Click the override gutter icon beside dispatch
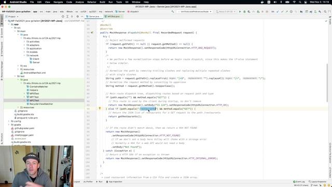 tap(92, 33)
